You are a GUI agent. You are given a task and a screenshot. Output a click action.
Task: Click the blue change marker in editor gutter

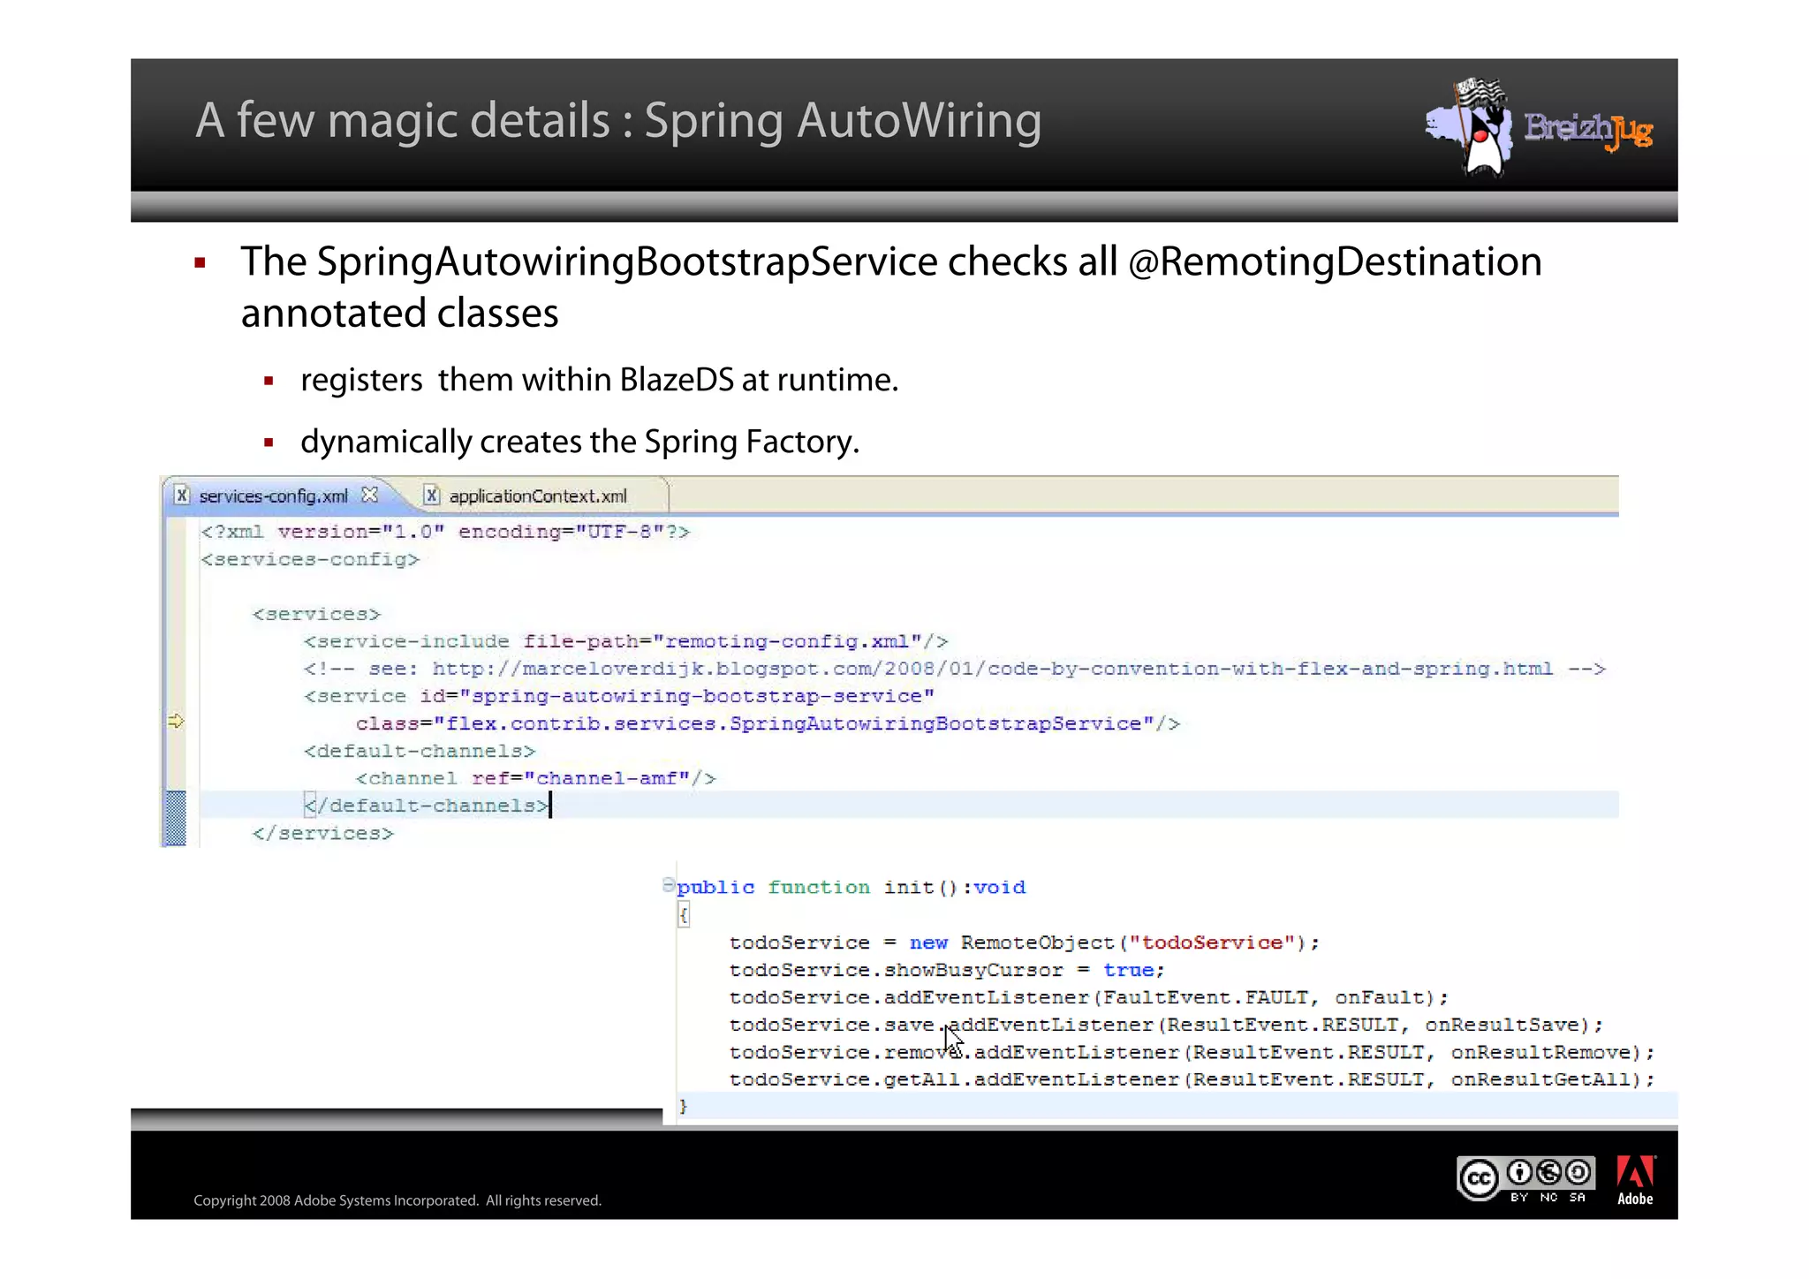(176, 819)
